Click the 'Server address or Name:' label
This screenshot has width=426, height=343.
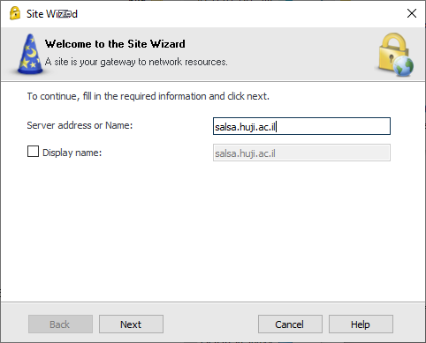80,125
